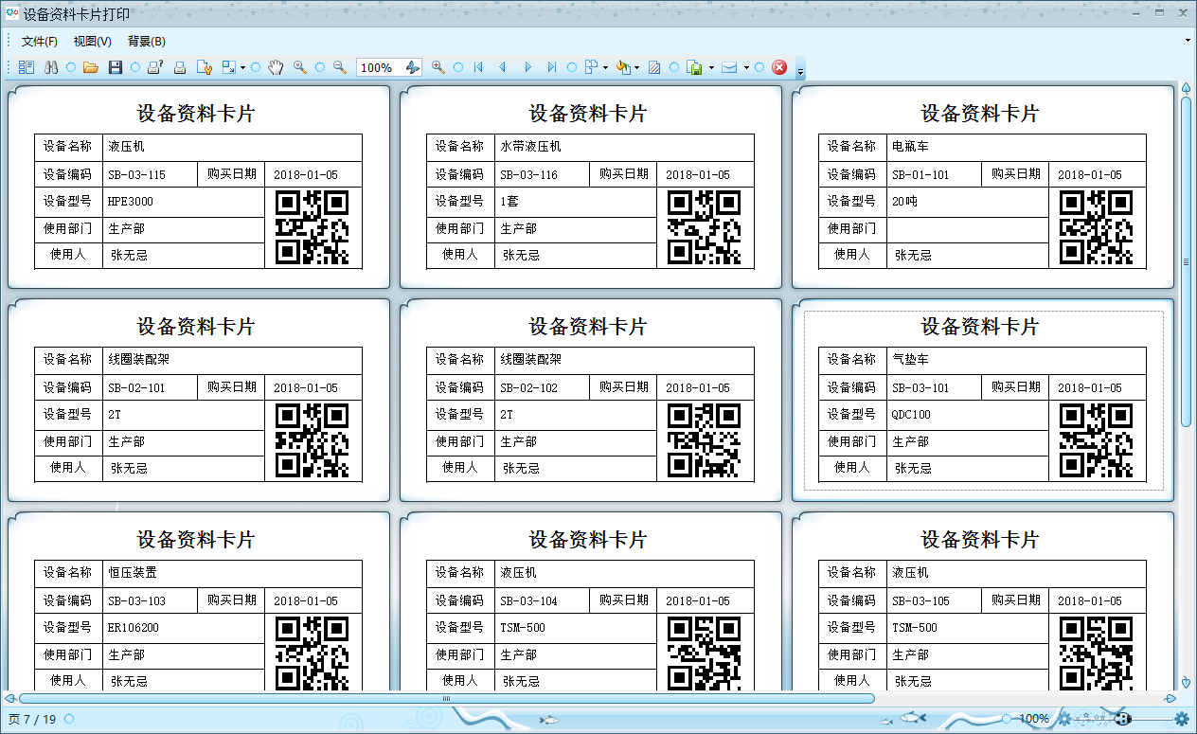Click device code SB-03-105

coord(920,601)
